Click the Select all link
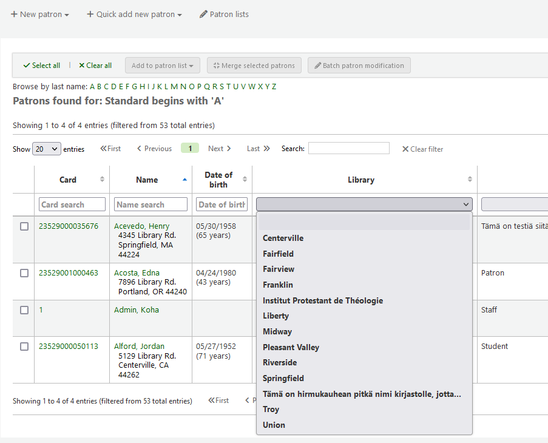This screenshot has height=443, width=548. point(42,66)
